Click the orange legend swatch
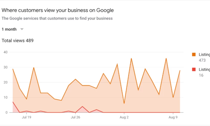 194,55
